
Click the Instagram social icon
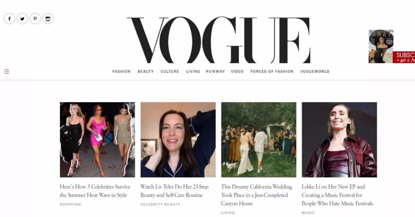tap(48, 19)
